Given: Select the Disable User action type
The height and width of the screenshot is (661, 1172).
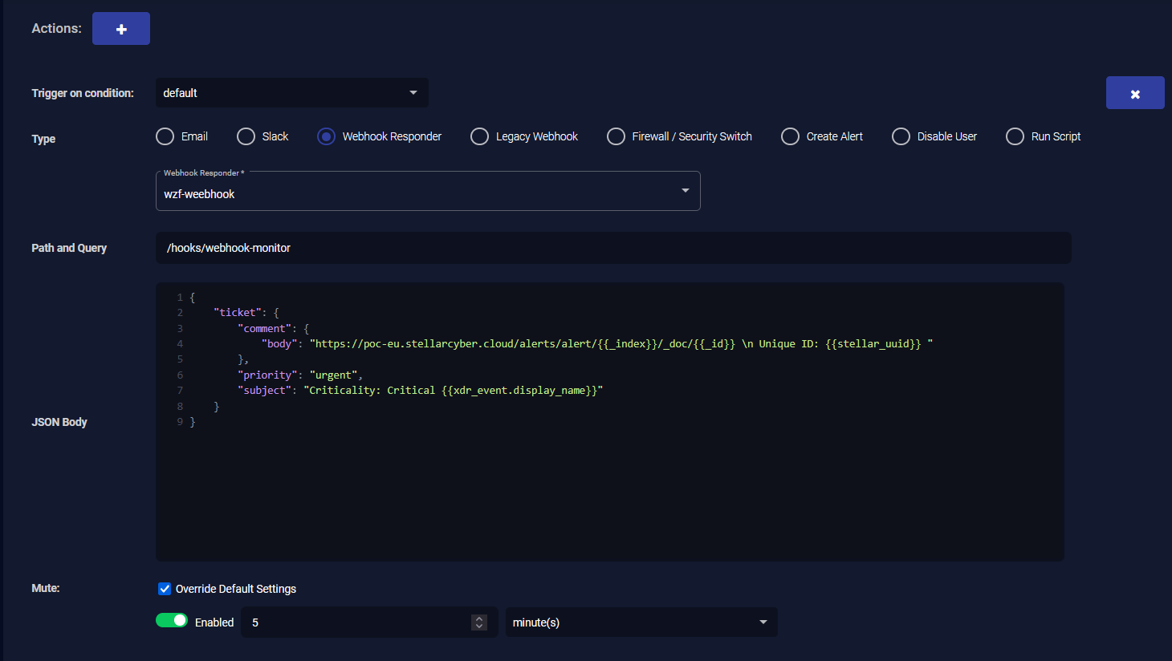Looking at the screenshot, I should coord(901,136).
